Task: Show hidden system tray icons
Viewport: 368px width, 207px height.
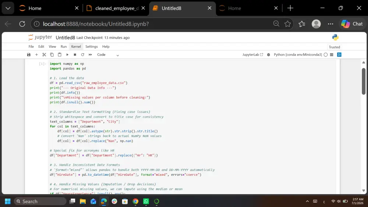Action: click(x=307, y=201)
